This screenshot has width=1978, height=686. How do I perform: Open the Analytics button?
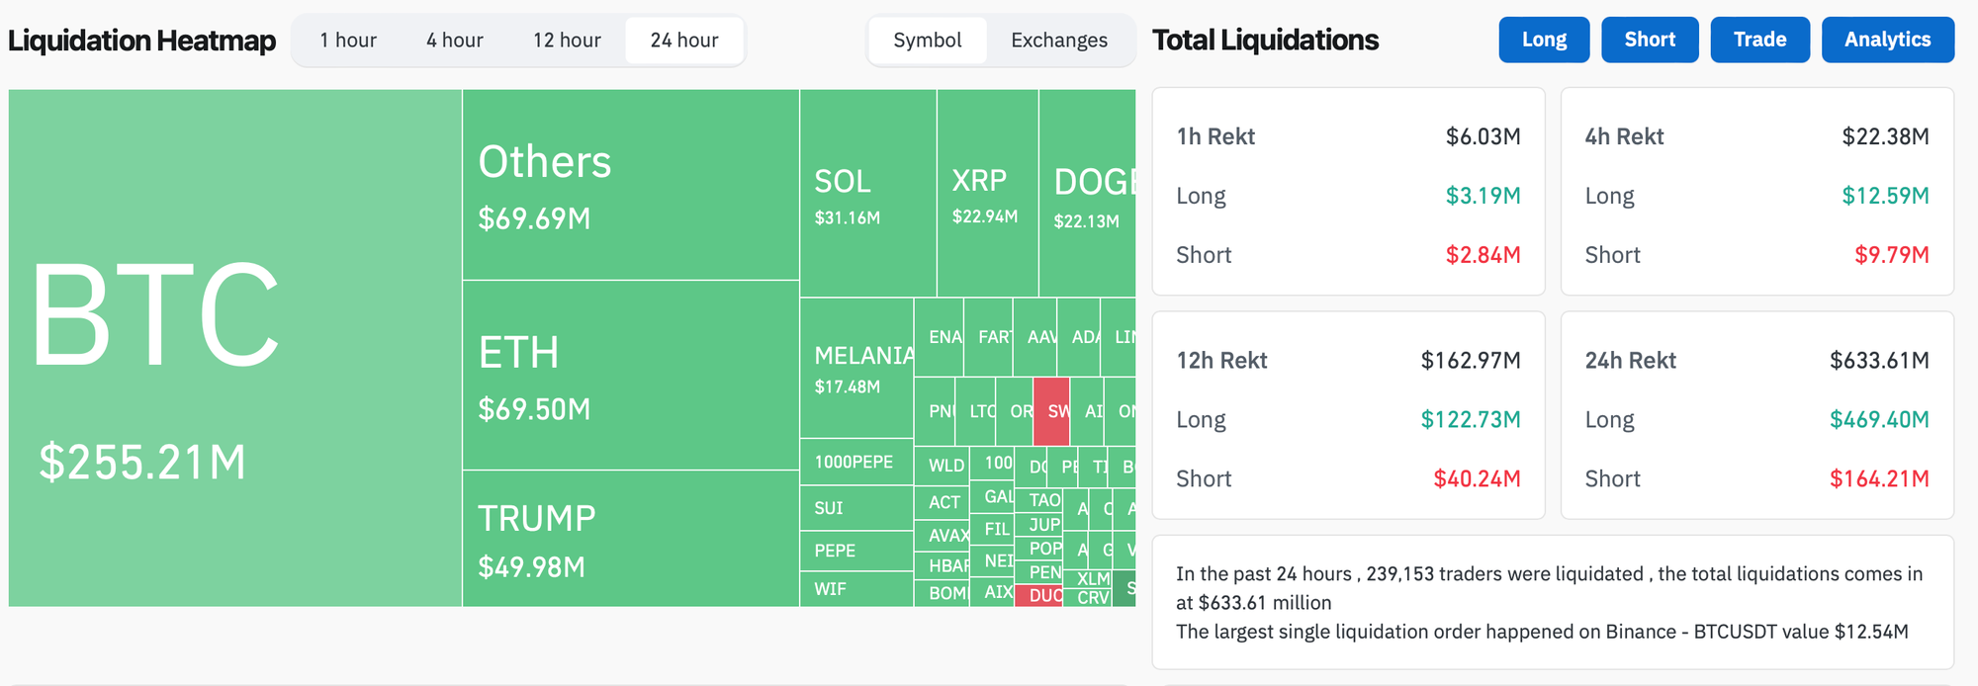(1888, 40)
